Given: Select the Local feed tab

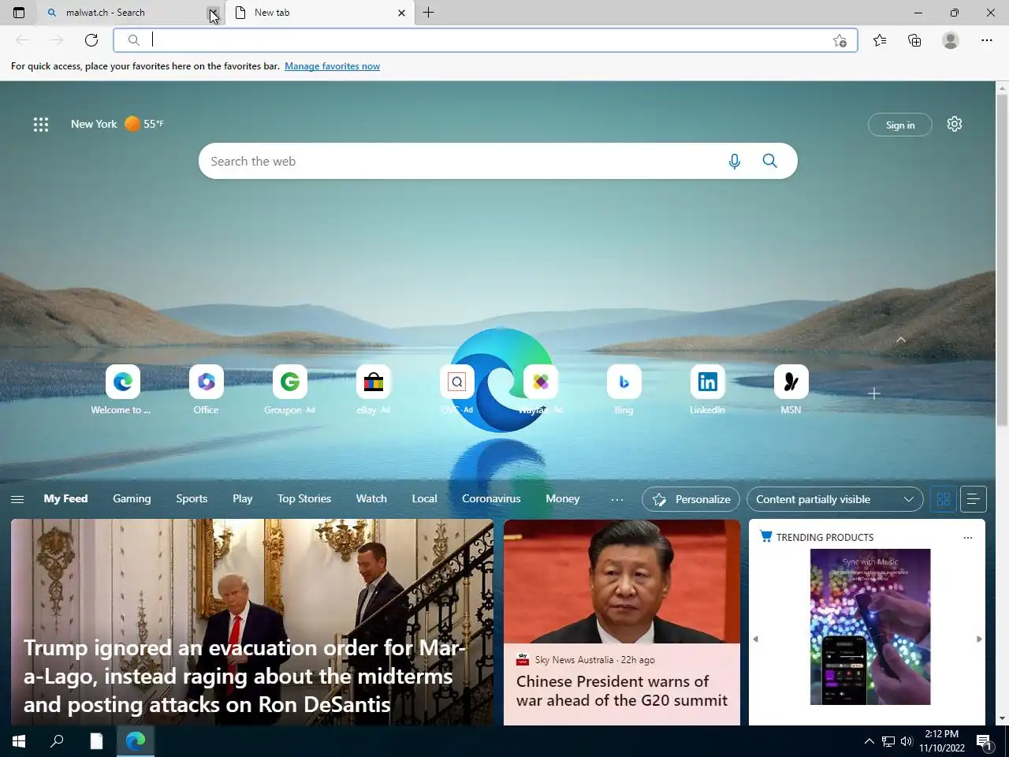Looking at the screenshot, I should (x=424, y=499).
